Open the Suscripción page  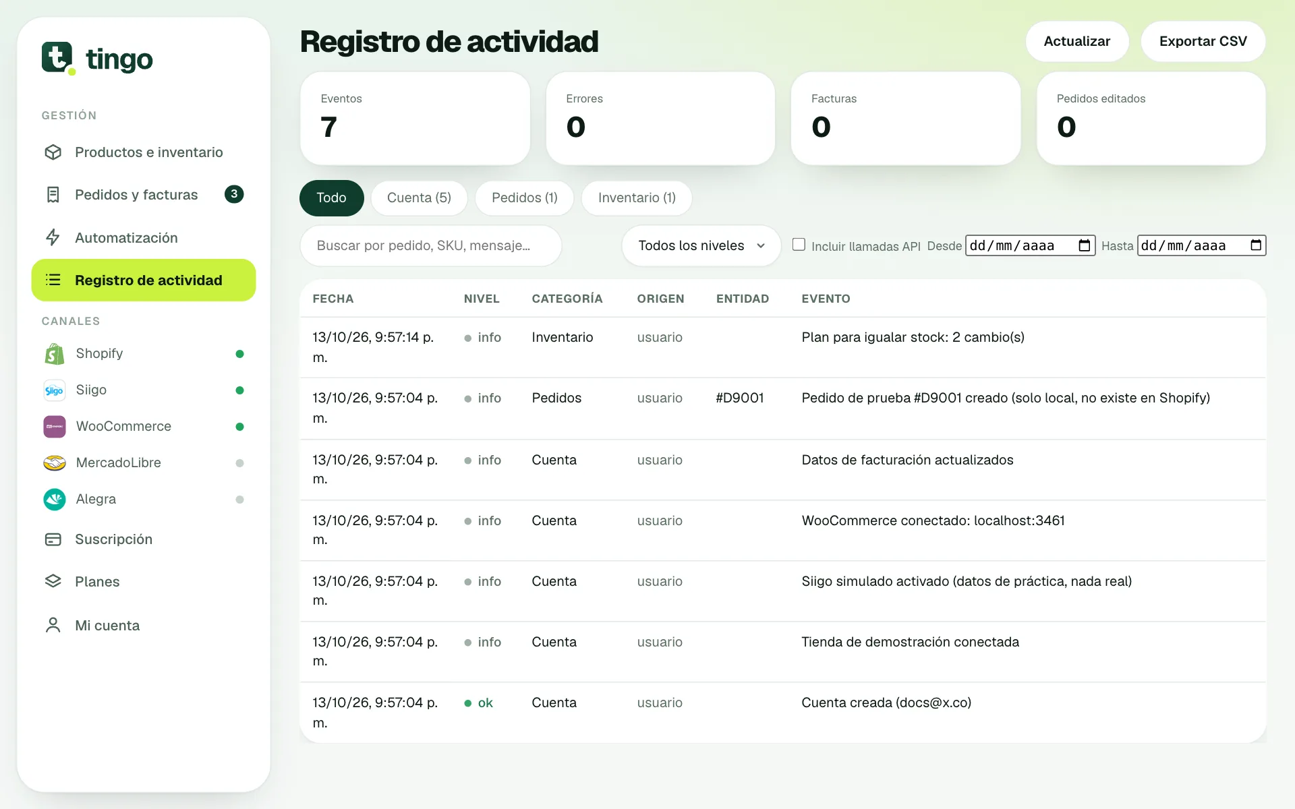pyautogui.click(x=144, y=539)
